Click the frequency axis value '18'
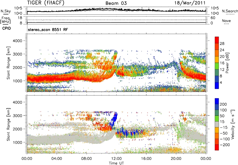 click(x=20, y=18)
